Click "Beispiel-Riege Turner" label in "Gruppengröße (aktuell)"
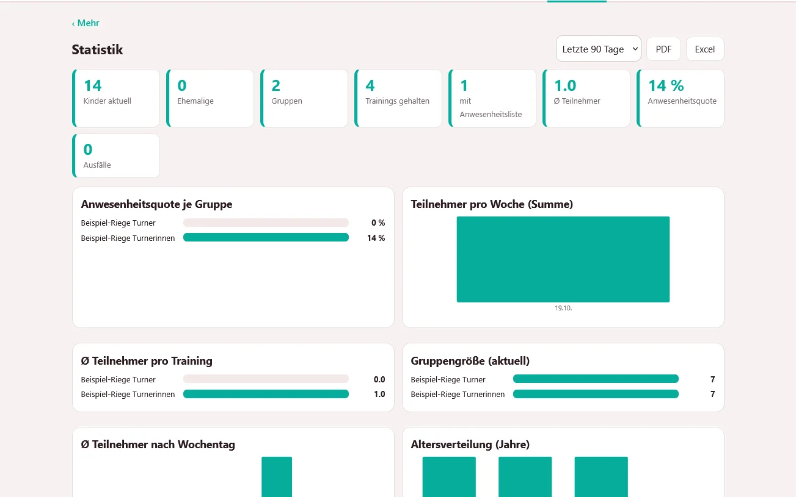 tap(448, 379)
